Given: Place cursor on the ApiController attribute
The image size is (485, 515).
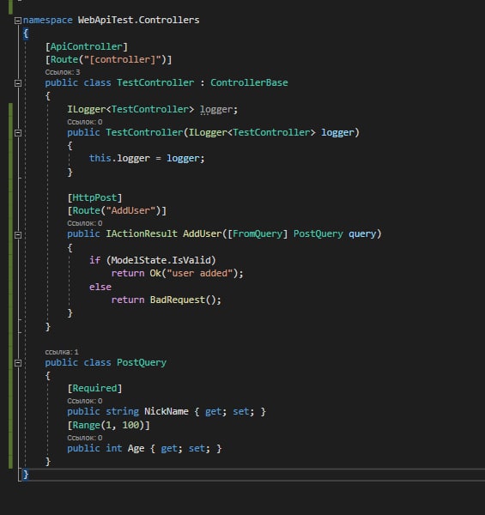Looking at the screenshot, I should pos(87,46).
